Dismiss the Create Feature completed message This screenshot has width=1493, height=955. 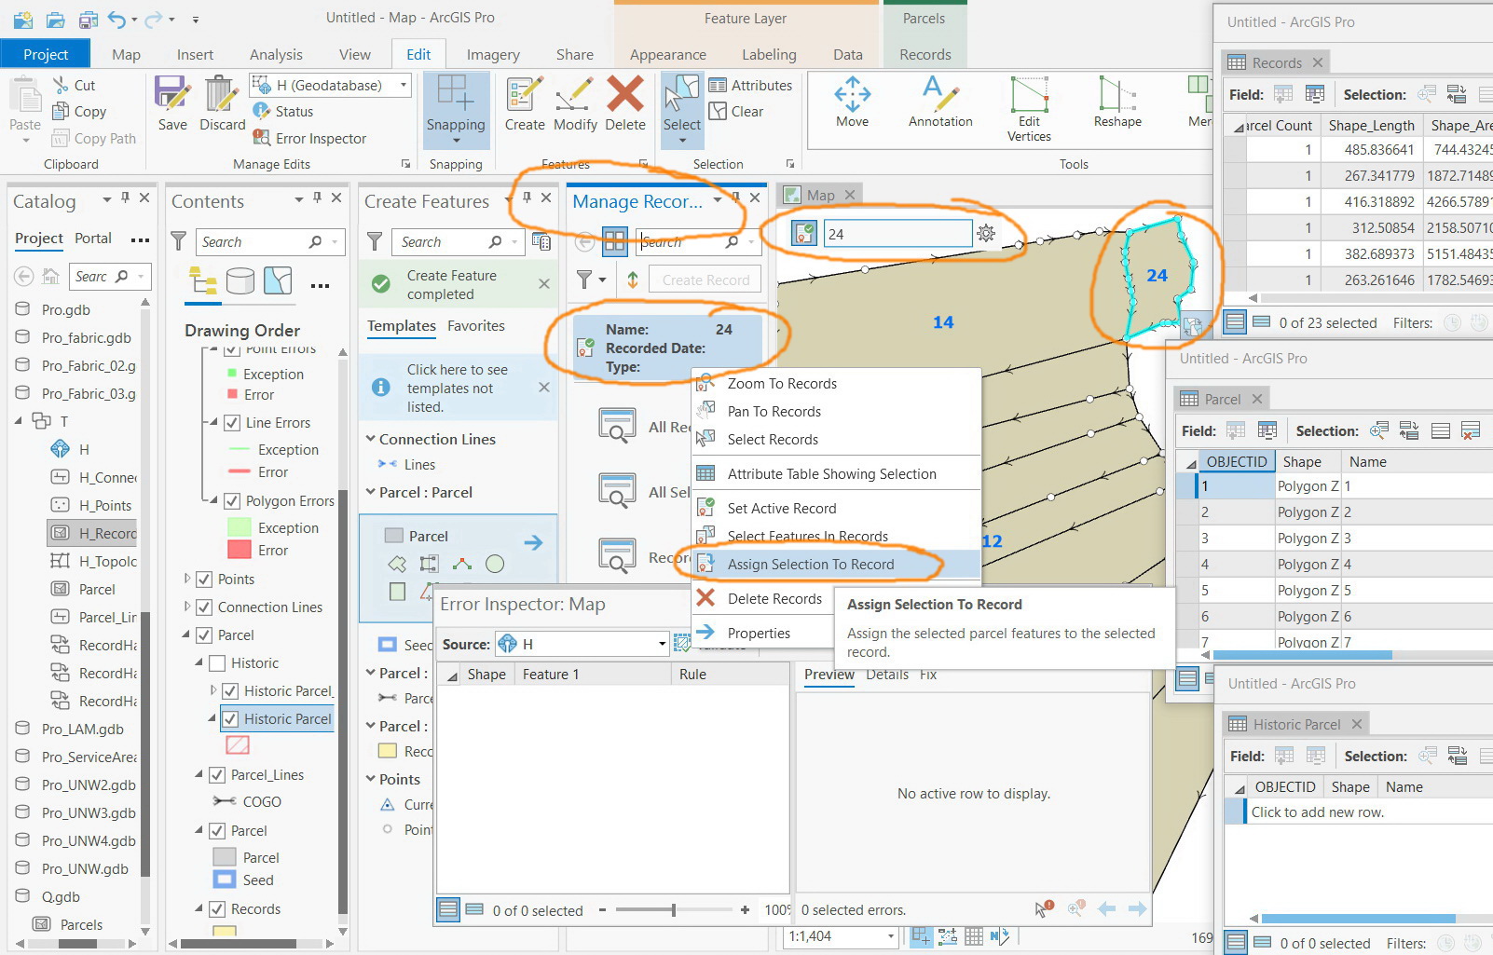coord(544,284)
